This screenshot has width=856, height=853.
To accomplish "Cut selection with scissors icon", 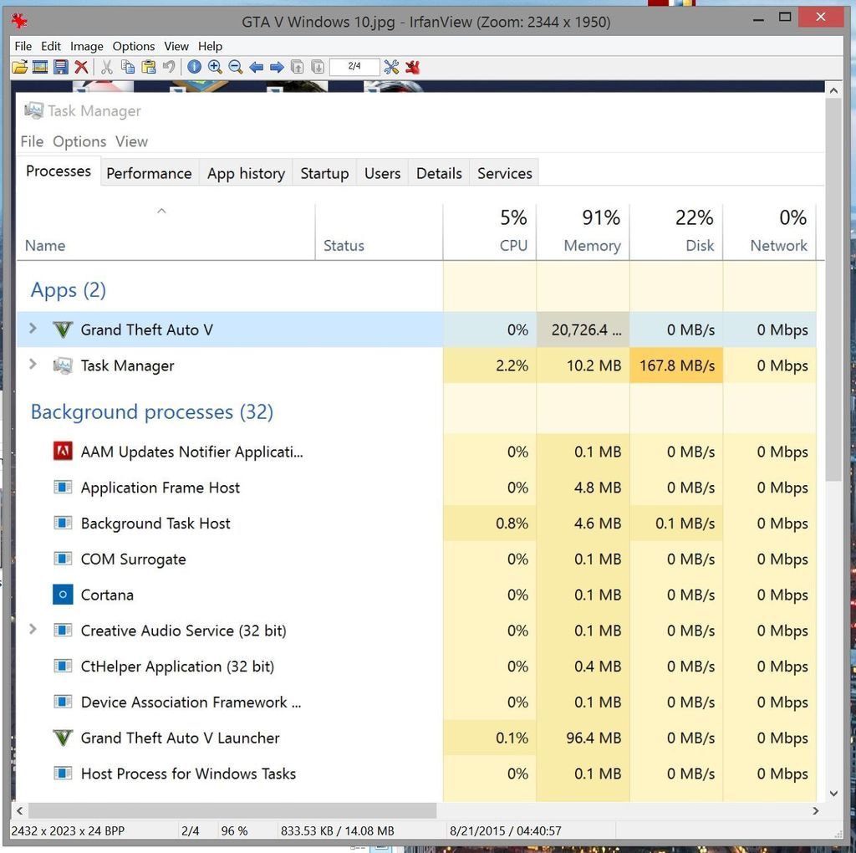I will (107, 67).
